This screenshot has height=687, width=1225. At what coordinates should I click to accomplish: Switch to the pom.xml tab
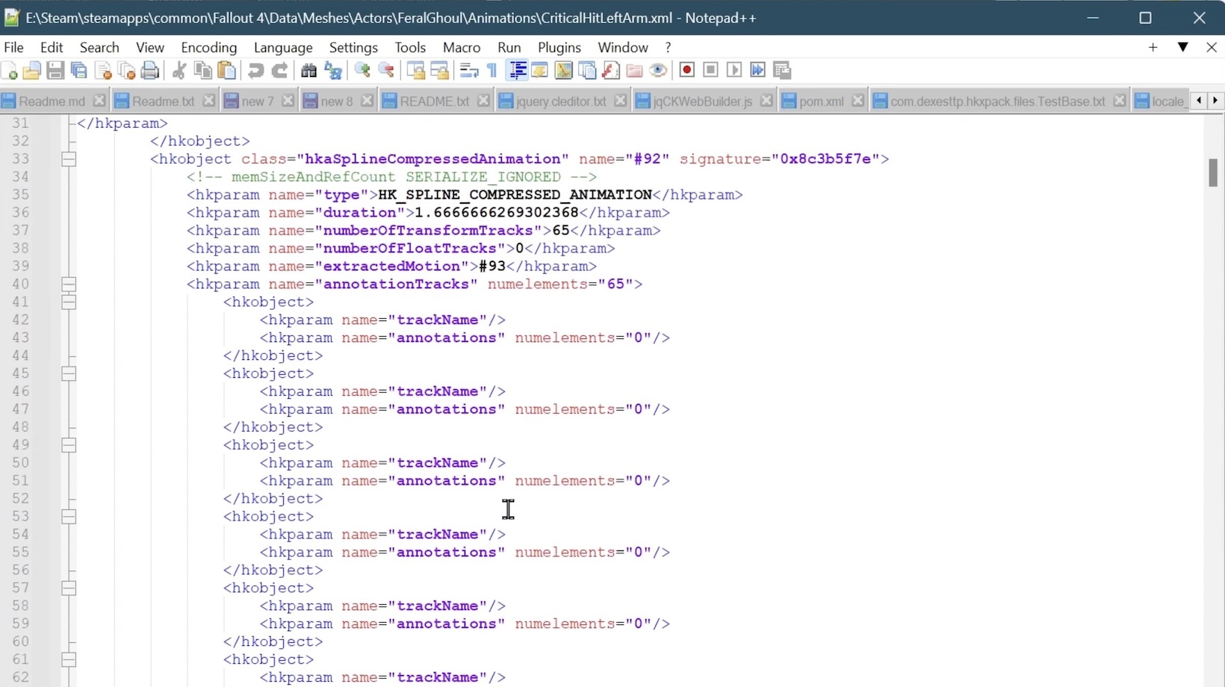coord(822,101)
